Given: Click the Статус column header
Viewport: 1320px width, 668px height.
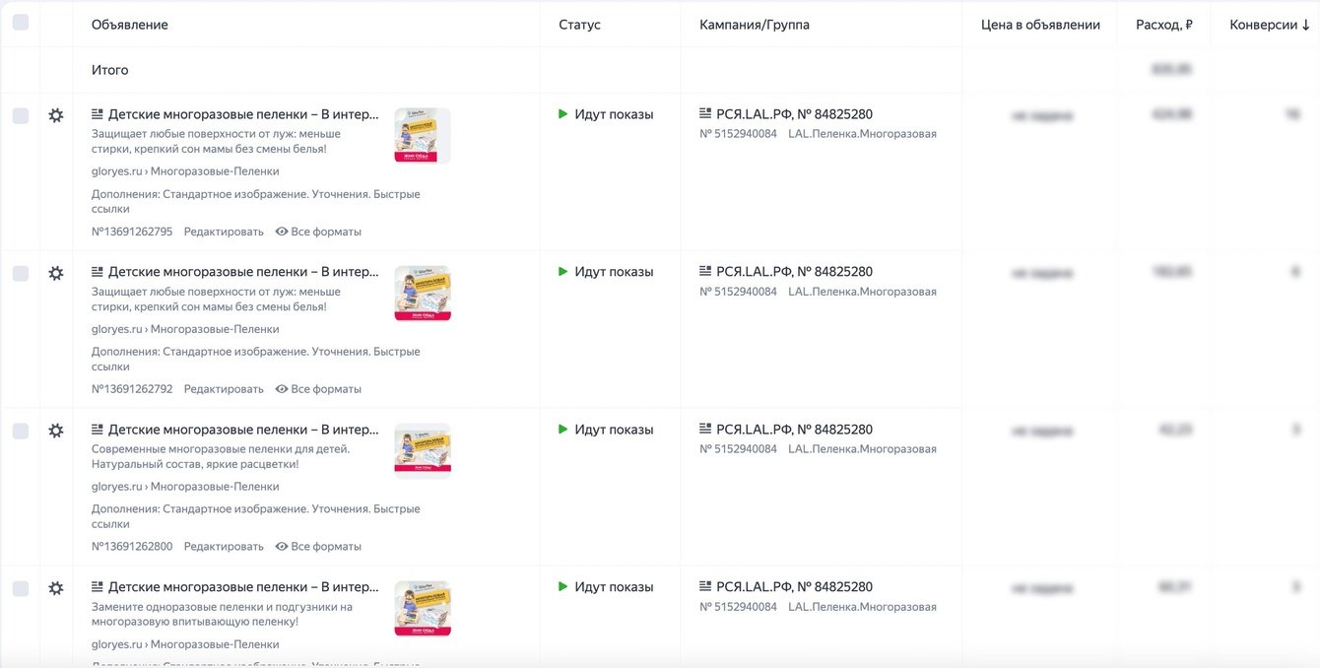Looking at the screenshot, I should pyautogui.click(x=579, y=25).
